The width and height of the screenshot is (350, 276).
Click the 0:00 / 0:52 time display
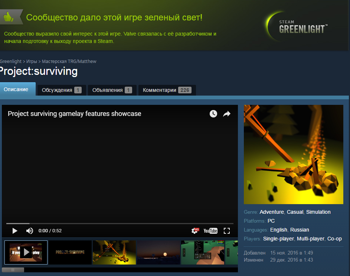50,231
